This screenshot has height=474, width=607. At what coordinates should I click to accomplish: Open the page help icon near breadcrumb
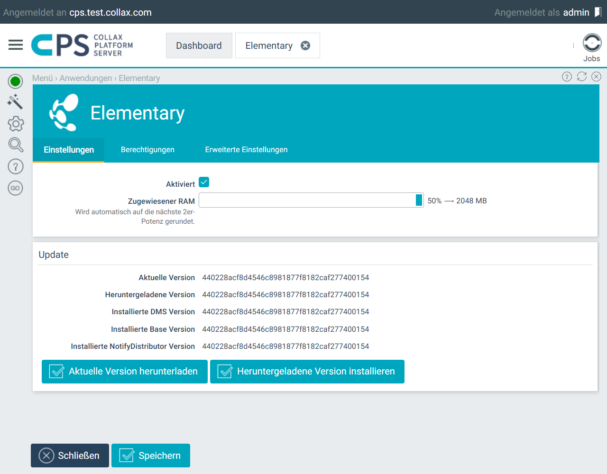[x=567, y=77]
